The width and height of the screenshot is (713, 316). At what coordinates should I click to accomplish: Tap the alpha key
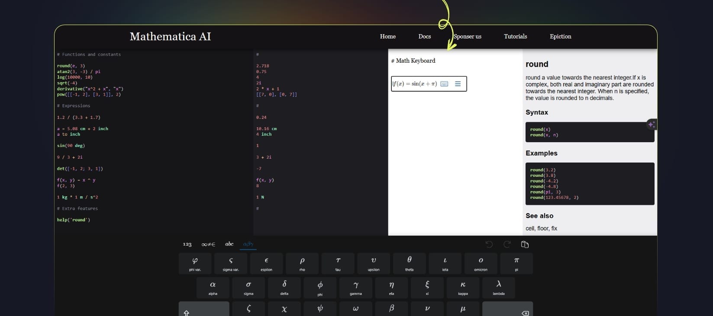pyautogui.click(x=213, y=287)
